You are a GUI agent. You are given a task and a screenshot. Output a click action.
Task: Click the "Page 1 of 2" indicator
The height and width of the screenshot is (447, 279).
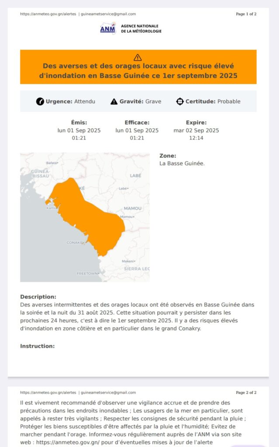pos(246,14)
